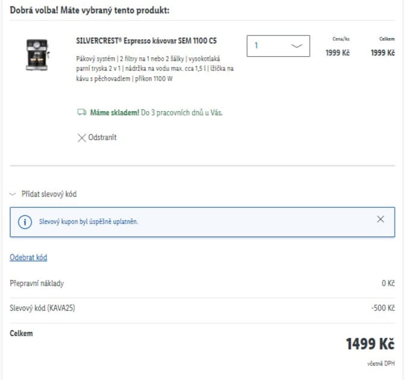
Task: Click the espresso machine product thumbnail
Action: 37,55
